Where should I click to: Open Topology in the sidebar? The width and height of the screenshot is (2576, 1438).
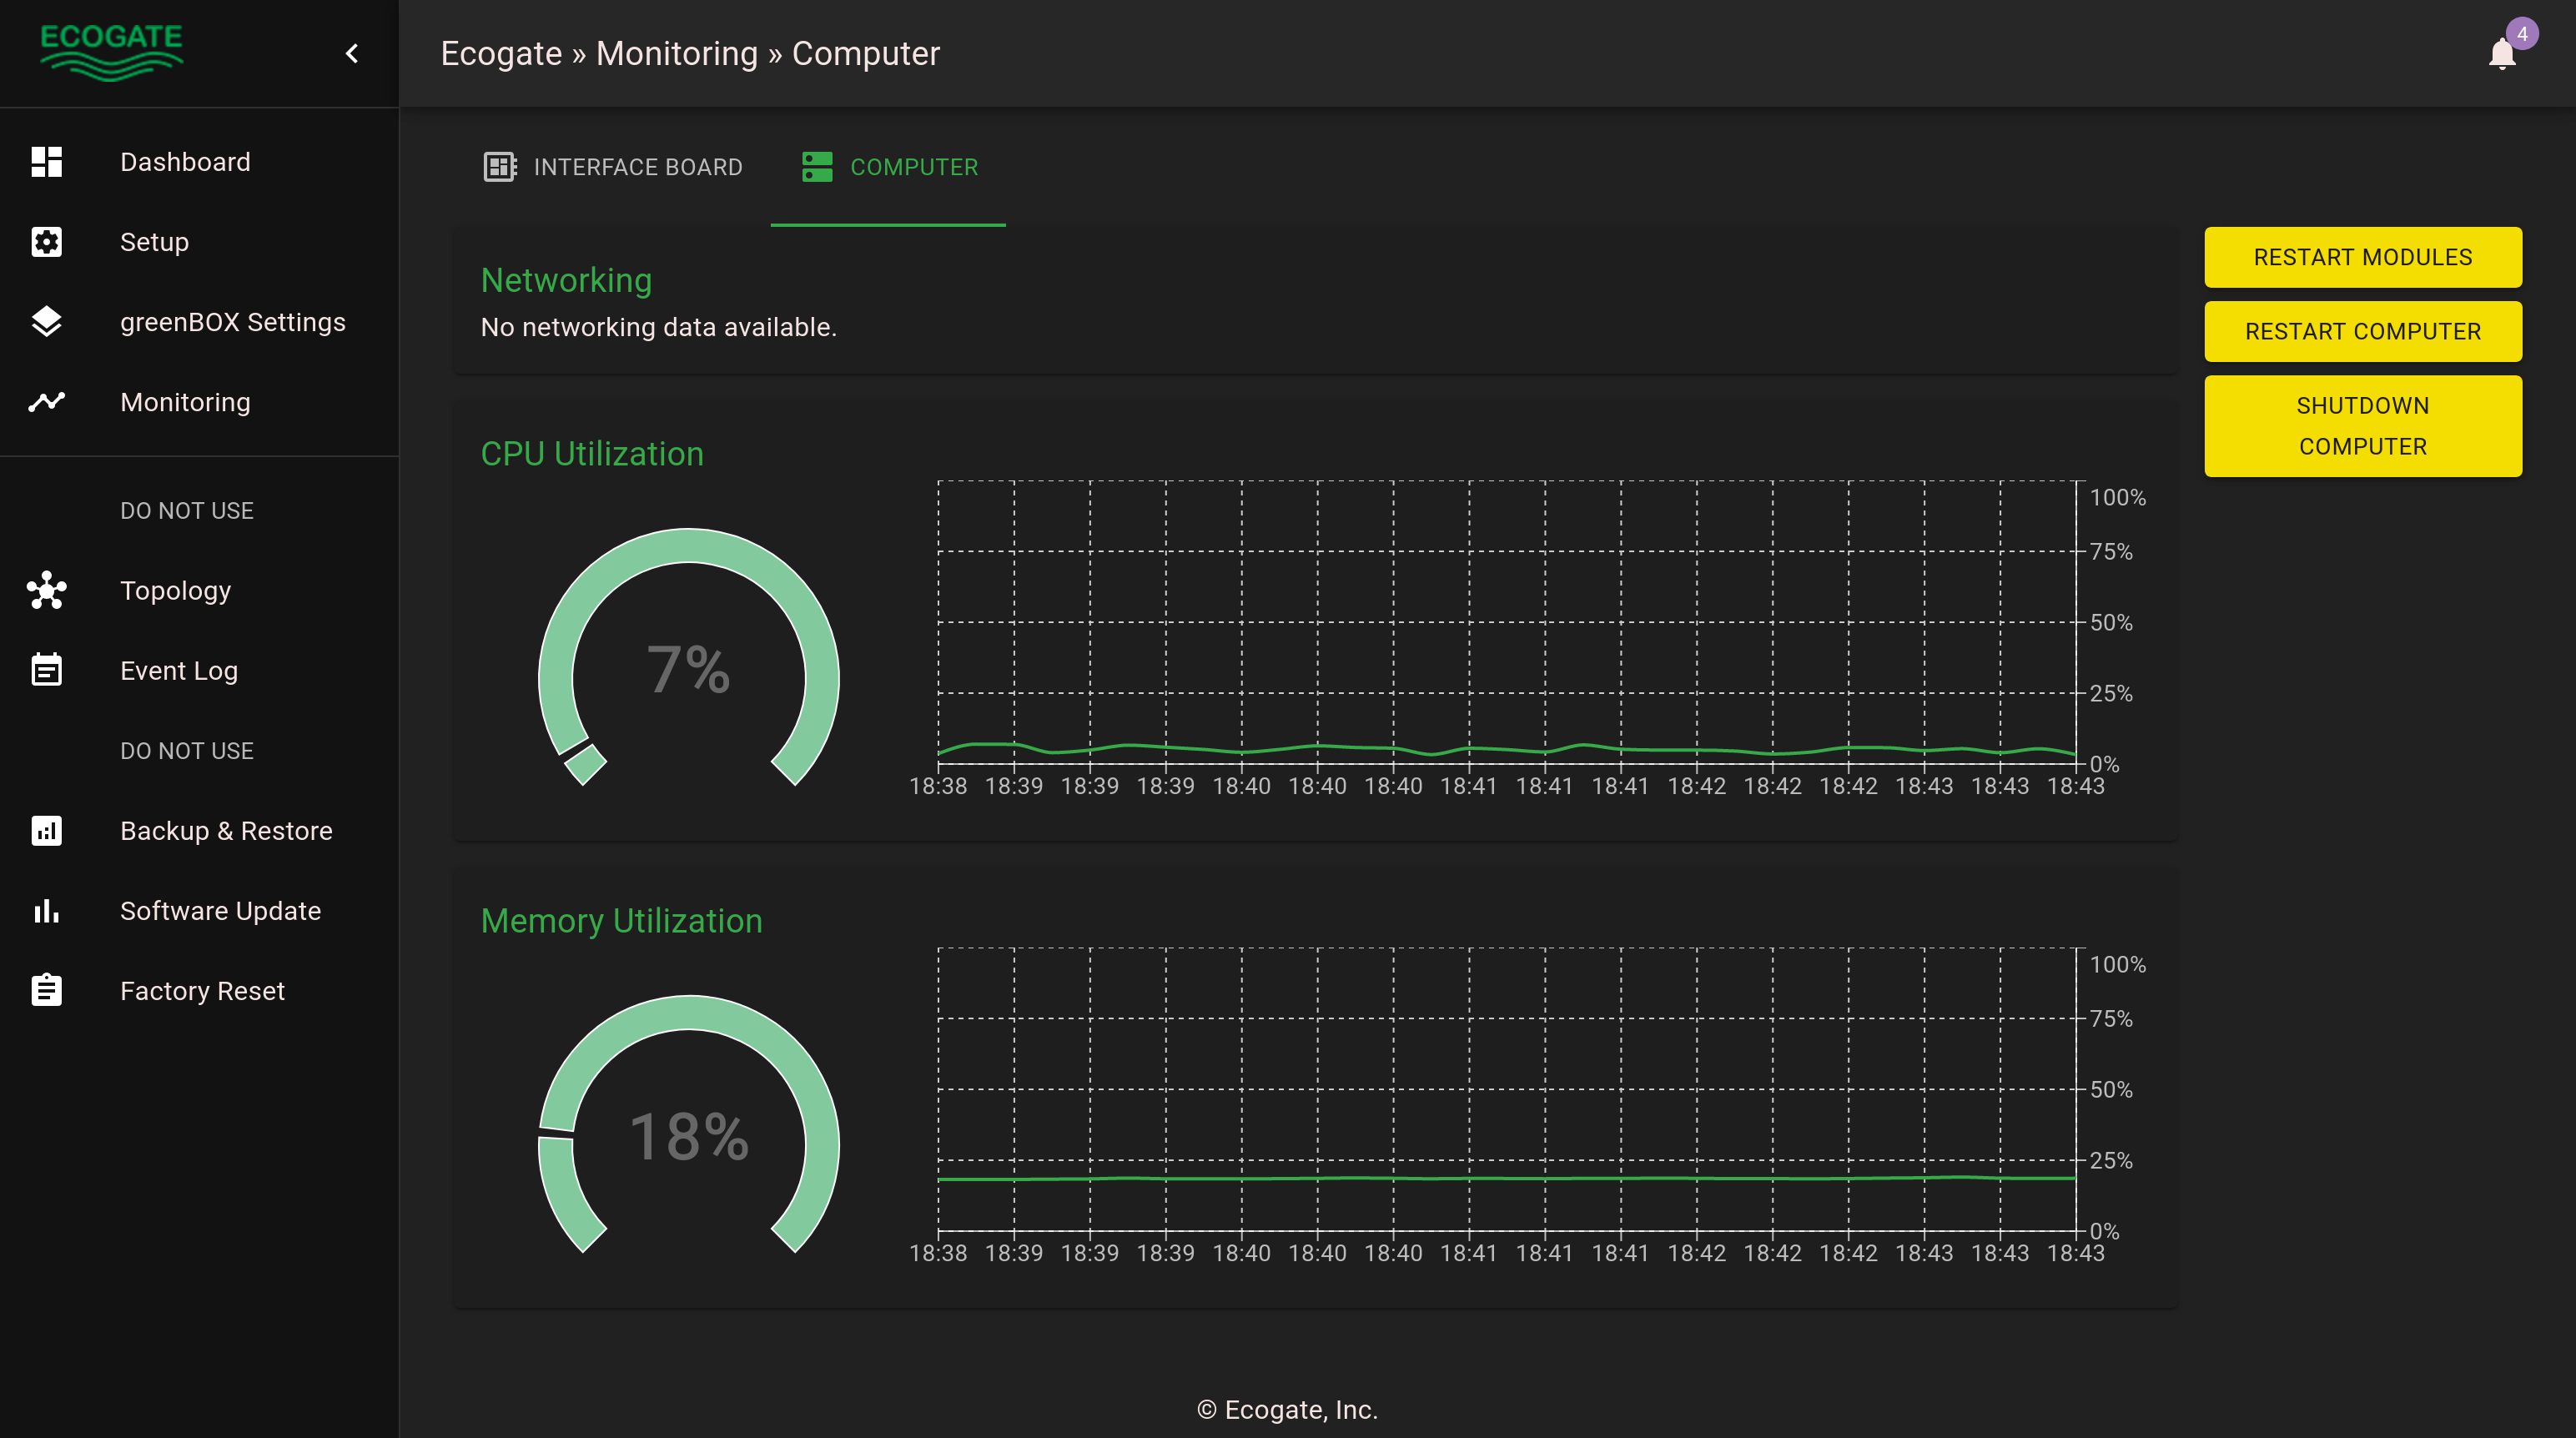tap(199, 590)
